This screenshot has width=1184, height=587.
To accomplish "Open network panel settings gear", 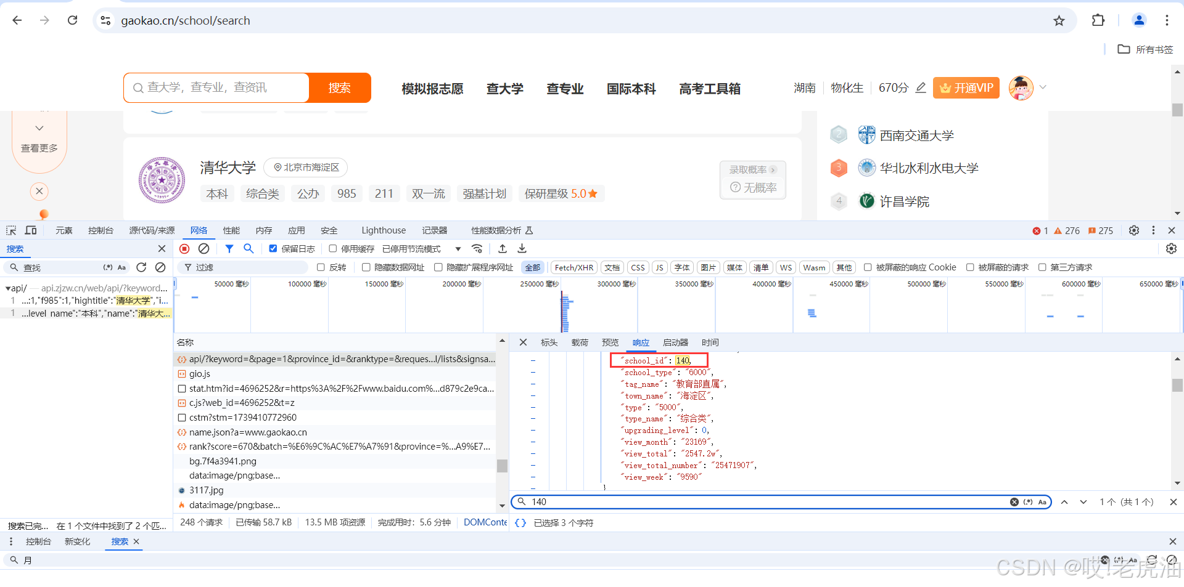I will point(1171,249).
